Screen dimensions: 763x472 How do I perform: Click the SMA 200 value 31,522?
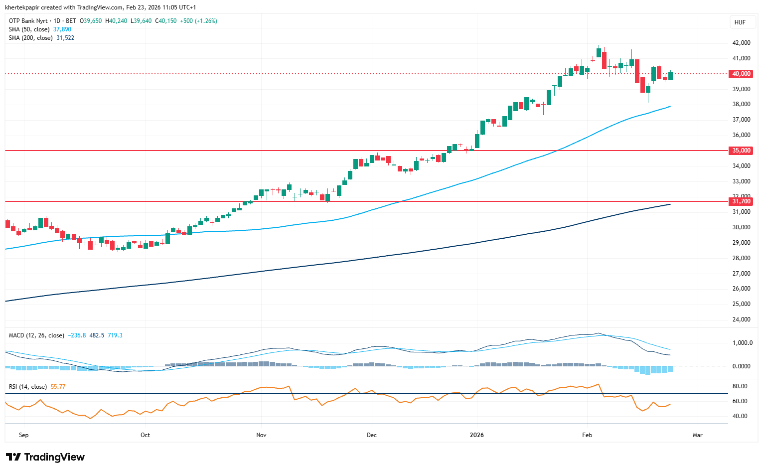coord(65,38)
